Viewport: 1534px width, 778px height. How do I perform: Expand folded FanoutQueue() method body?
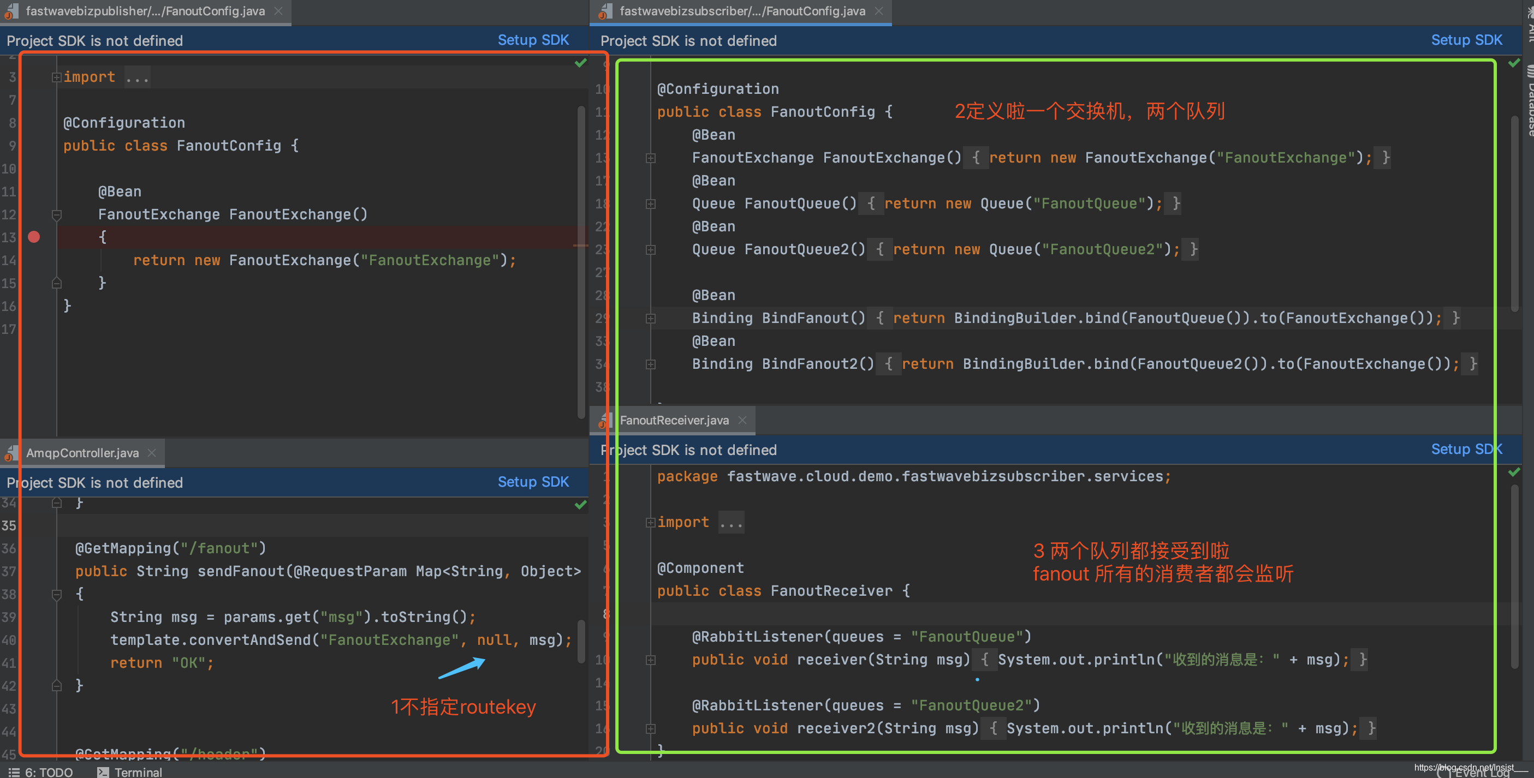pyautogui.click(x=651, y=204)
